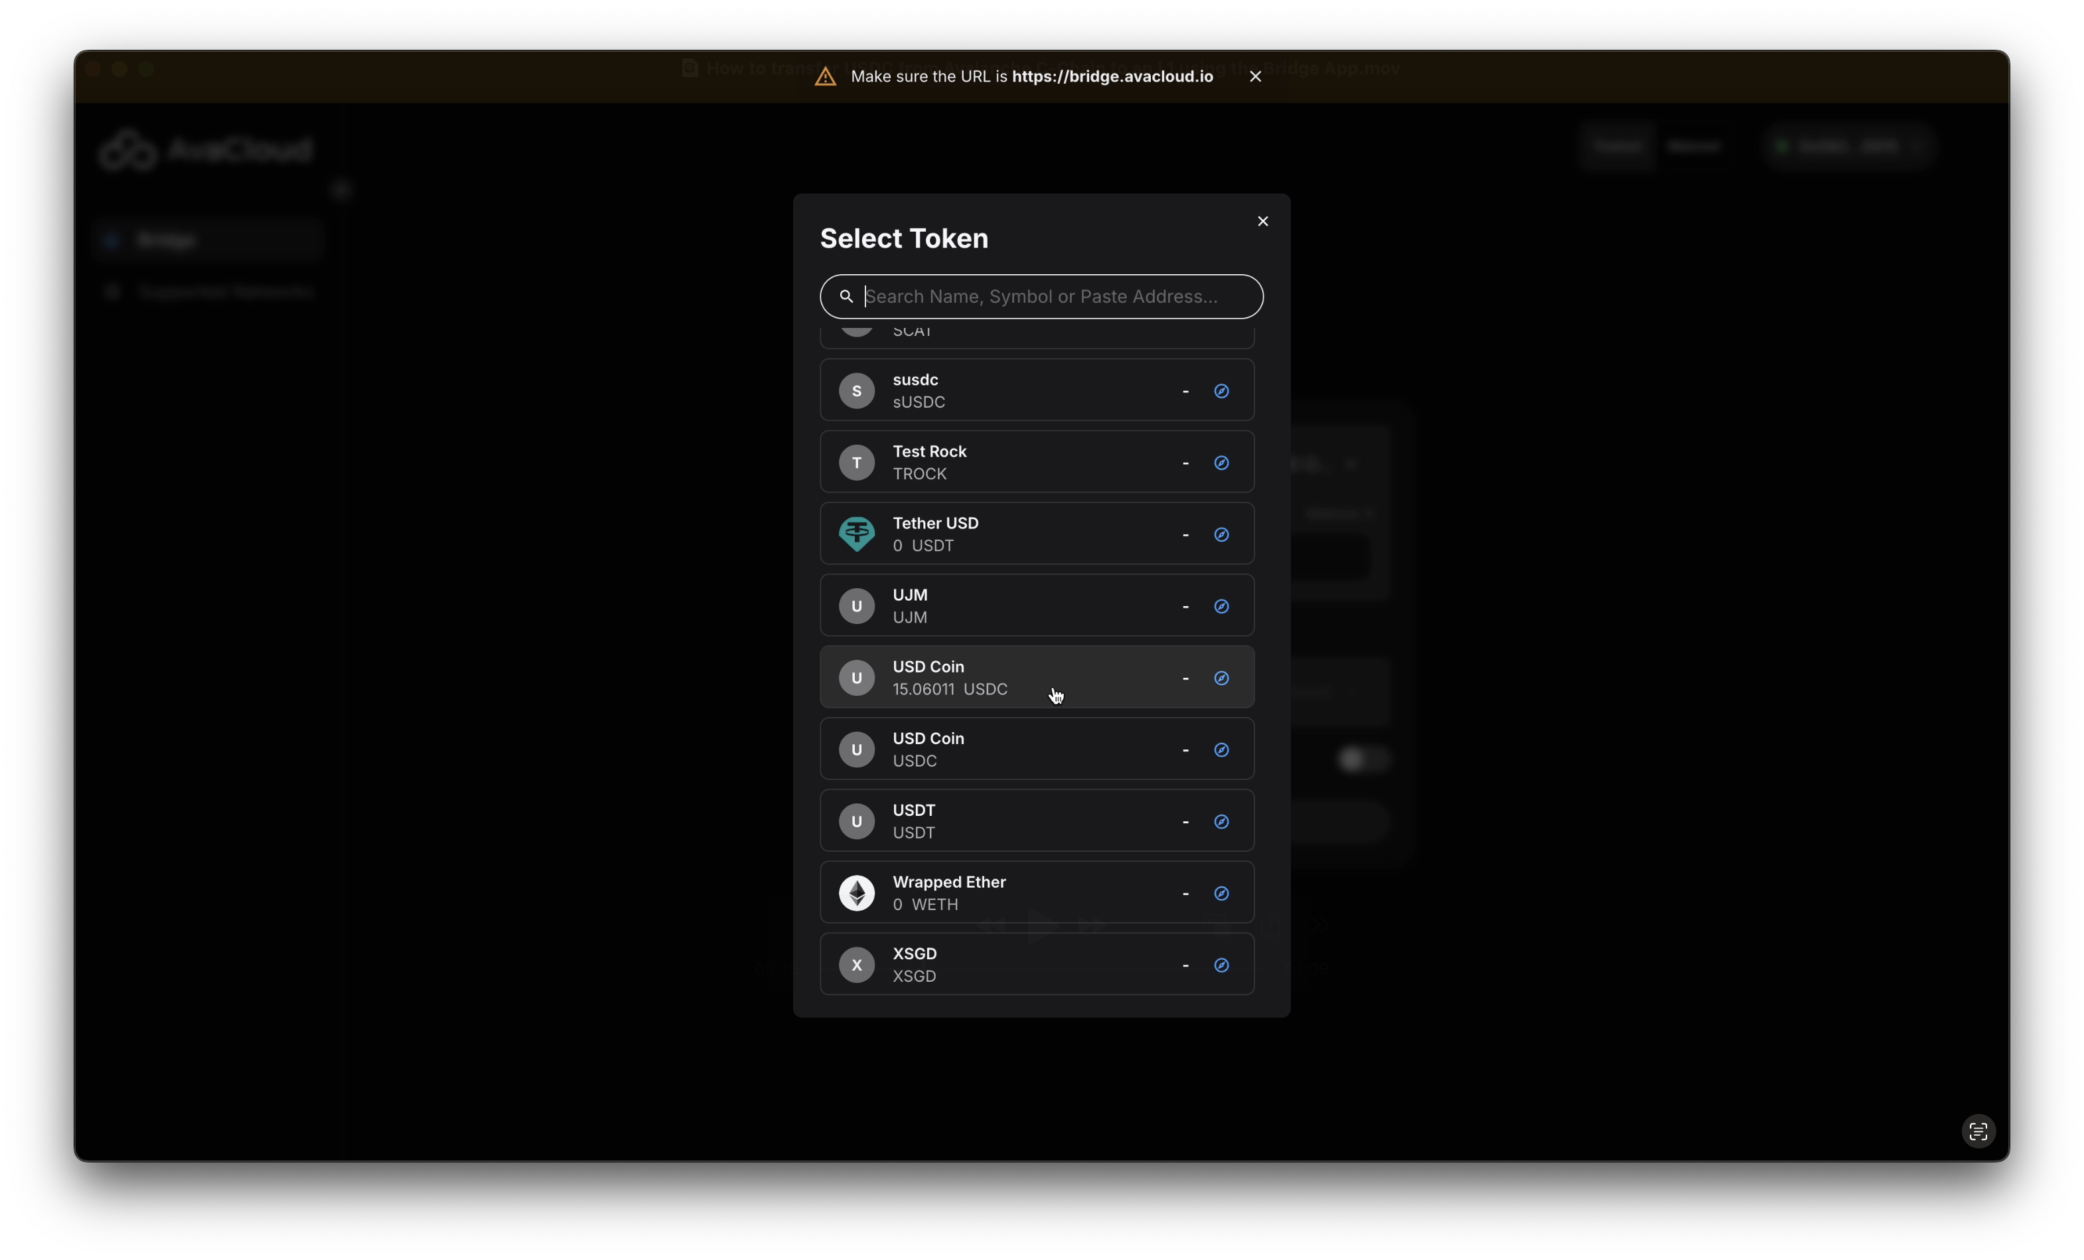Screen dimensions: 2084x1260
Task: Focus the token search field
Action: pos(1049,296)
